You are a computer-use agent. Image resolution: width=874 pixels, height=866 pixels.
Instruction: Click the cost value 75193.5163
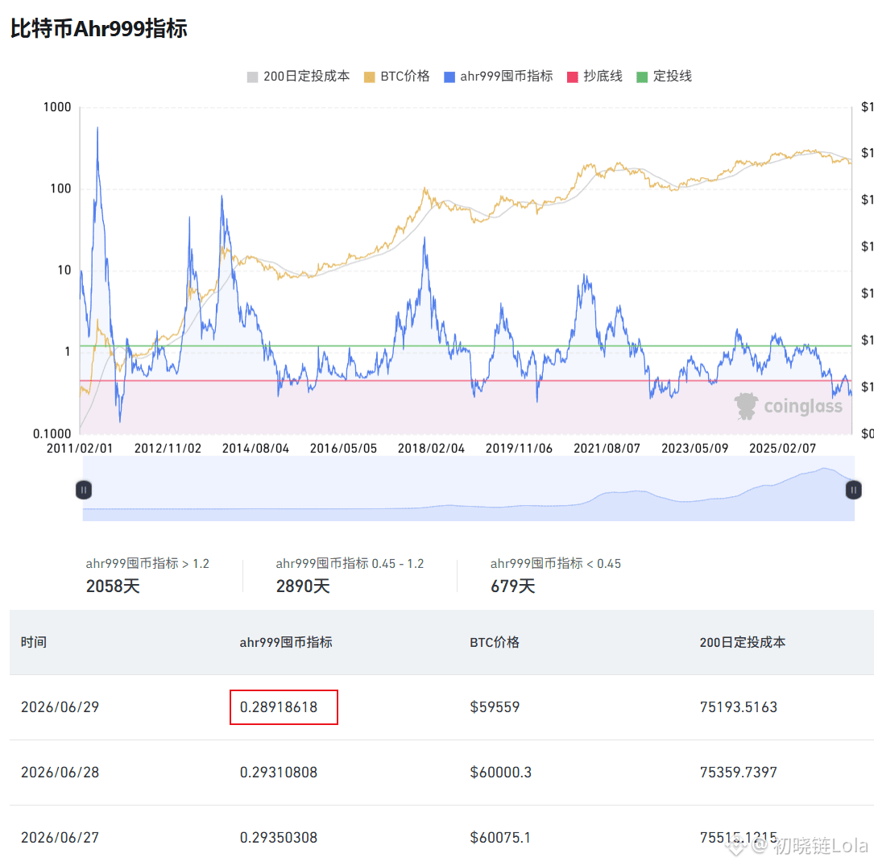(x=739, y=707)
